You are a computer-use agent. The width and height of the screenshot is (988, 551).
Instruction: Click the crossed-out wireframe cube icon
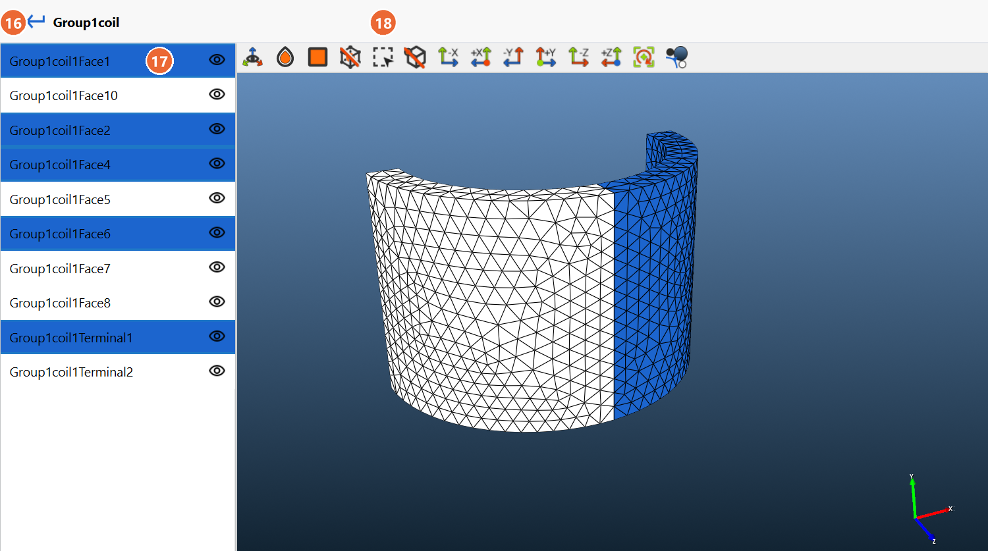point(350,57)
